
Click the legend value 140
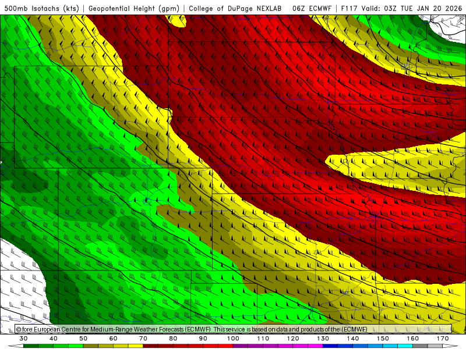click(353, 339)
